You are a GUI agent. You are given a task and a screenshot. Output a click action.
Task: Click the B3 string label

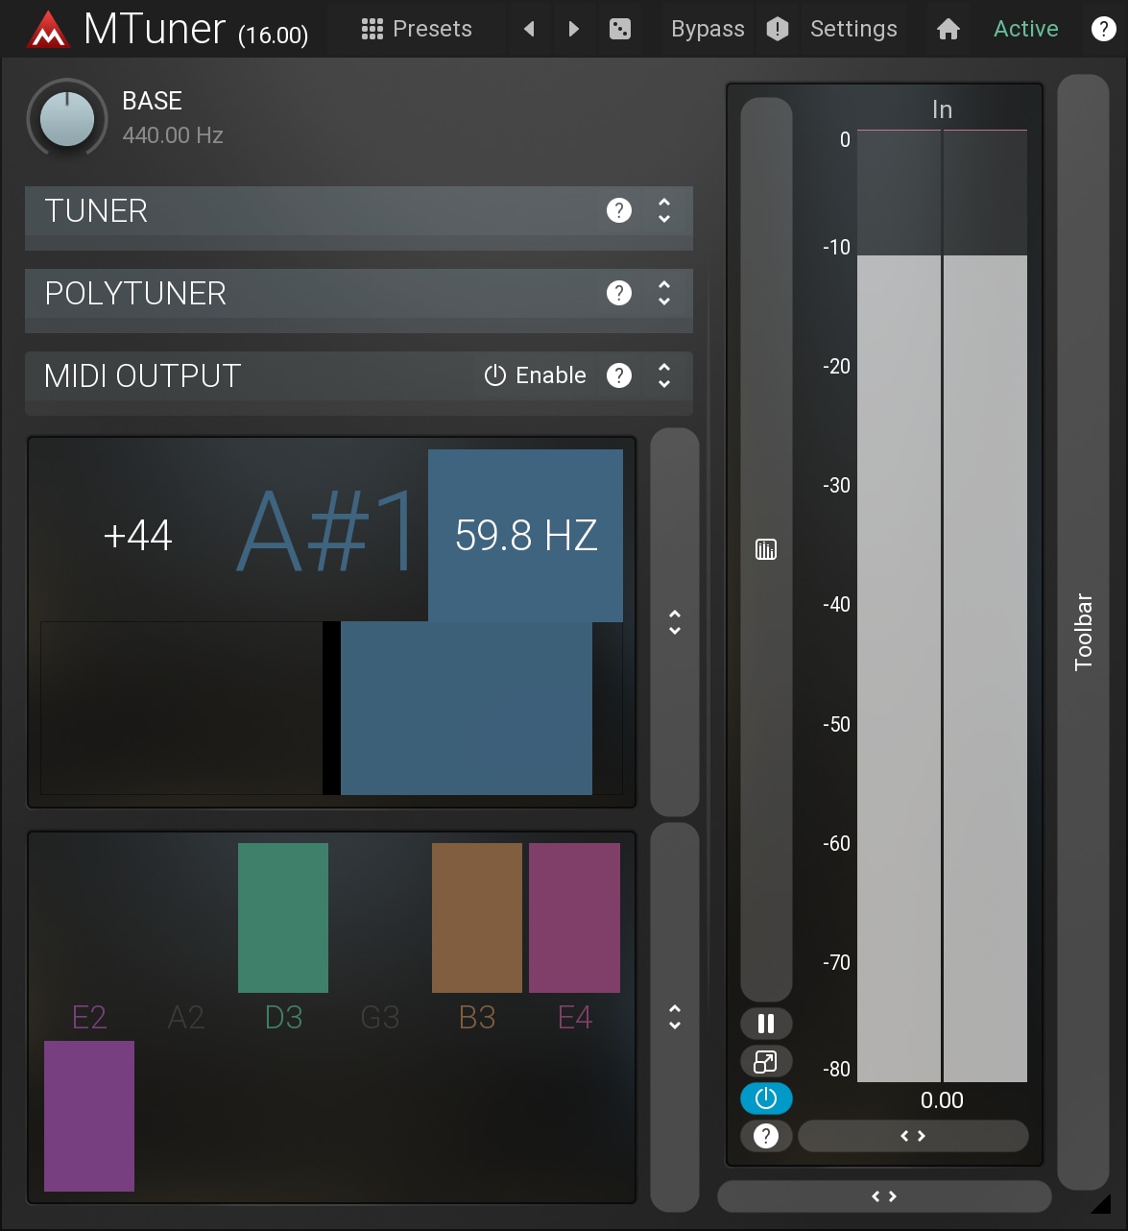(x=477, y=1017)
